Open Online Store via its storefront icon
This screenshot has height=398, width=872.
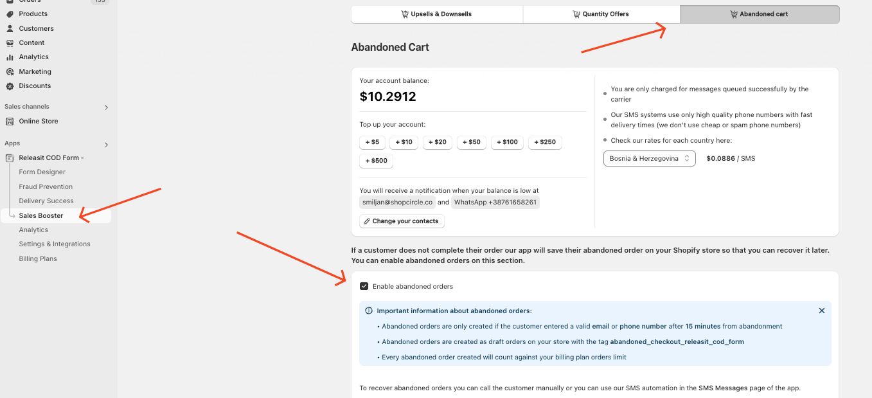(10, 121)
